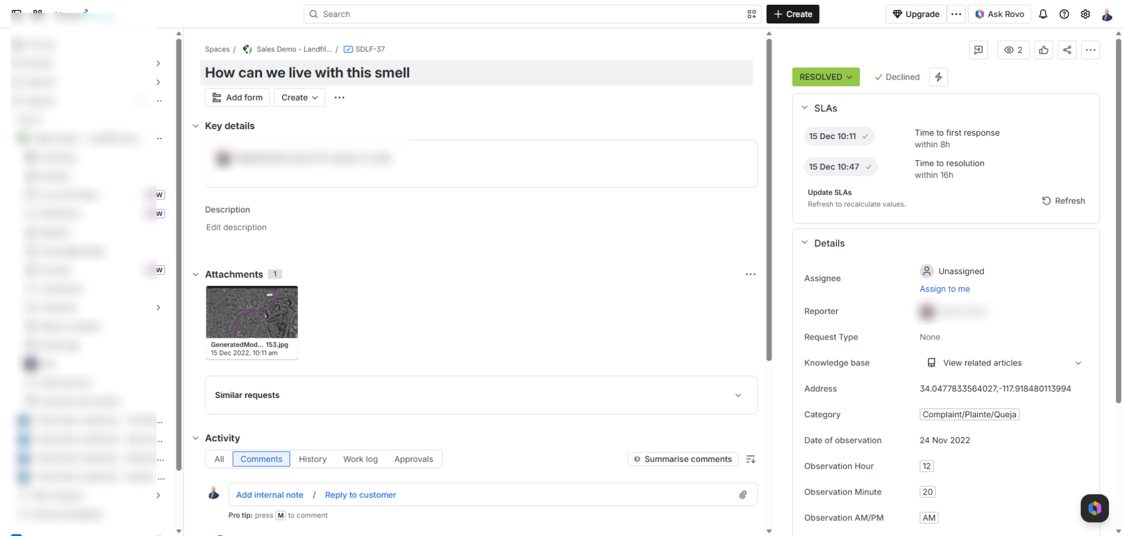The image size is (1123, 536).
Task: Open the help menu icon
Action: coord(1064,14)
